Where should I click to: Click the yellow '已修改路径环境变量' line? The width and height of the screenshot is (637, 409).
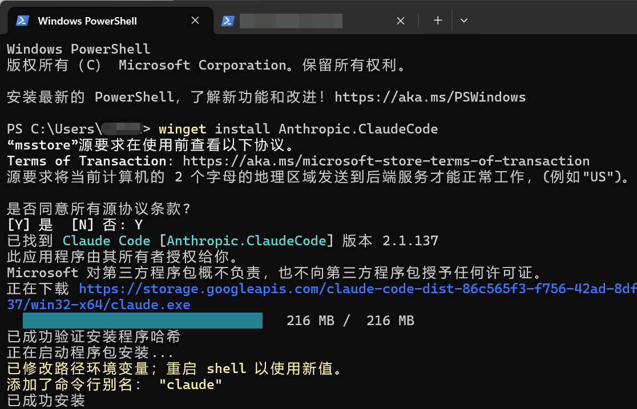(x=175, y=368)
